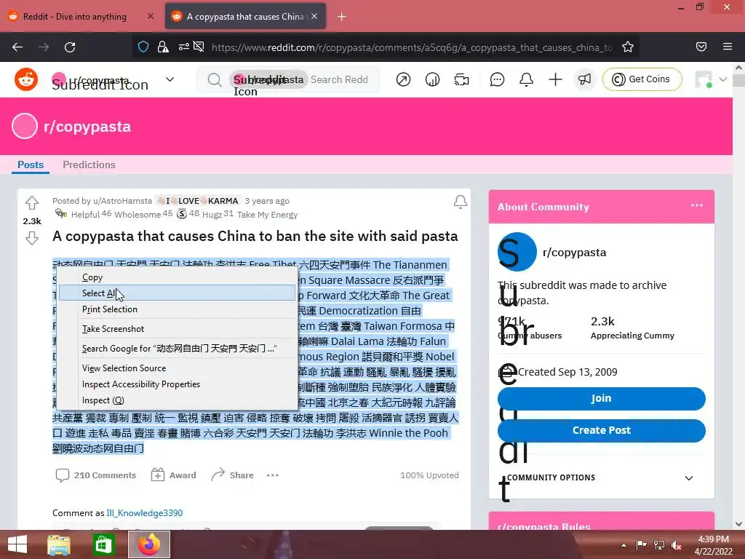745x559 pixels.
Task: Open the Popular arrow icon in header
Action: 403,79
